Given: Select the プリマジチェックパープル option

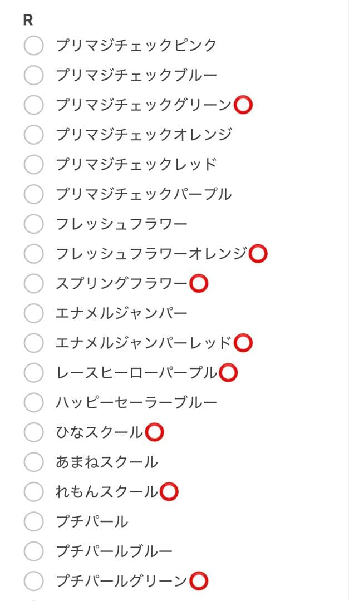Looking at the screenshot, I should point(34,194).
